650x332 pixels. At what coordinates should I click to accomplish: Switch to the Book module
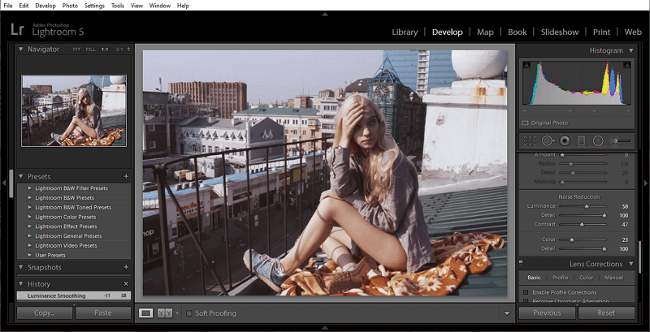coord(518,32)
